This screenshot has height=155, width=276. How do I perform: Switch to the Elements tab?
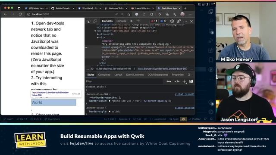tap(107, 21)
